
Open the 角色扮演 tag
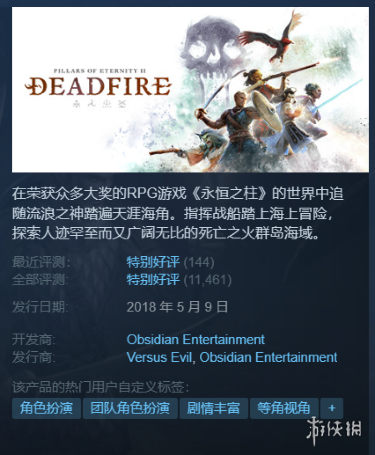[46, 408]
